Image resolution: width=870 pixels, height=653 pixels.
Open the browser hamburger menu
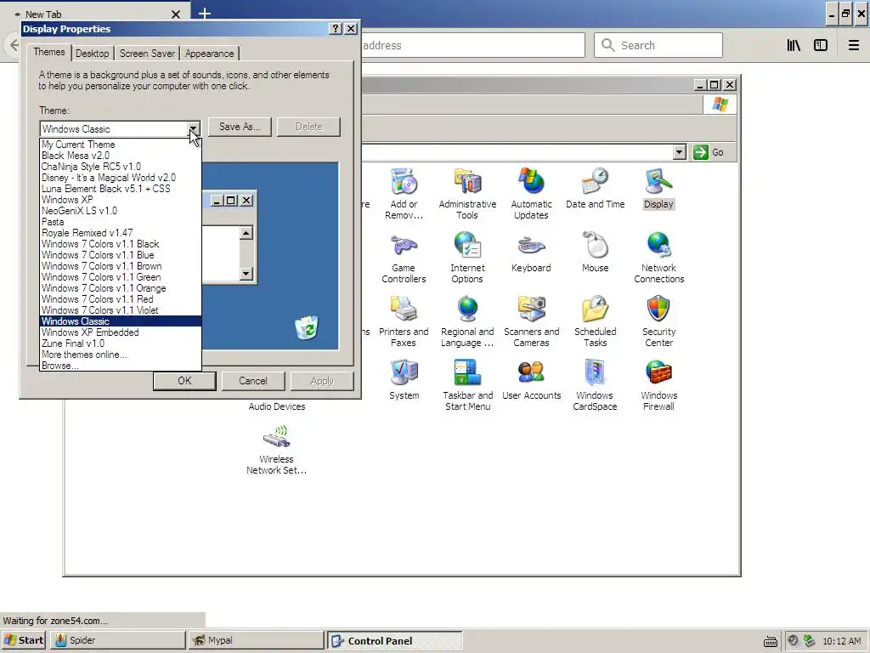pyautogui.click(x=853, y=46)
